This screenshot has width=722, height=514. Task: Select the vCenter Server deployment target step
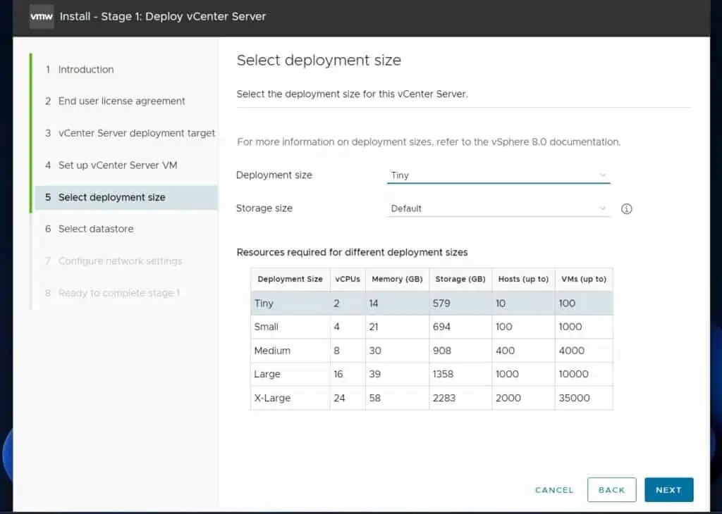pyautogui.click(x=136, y=133)
